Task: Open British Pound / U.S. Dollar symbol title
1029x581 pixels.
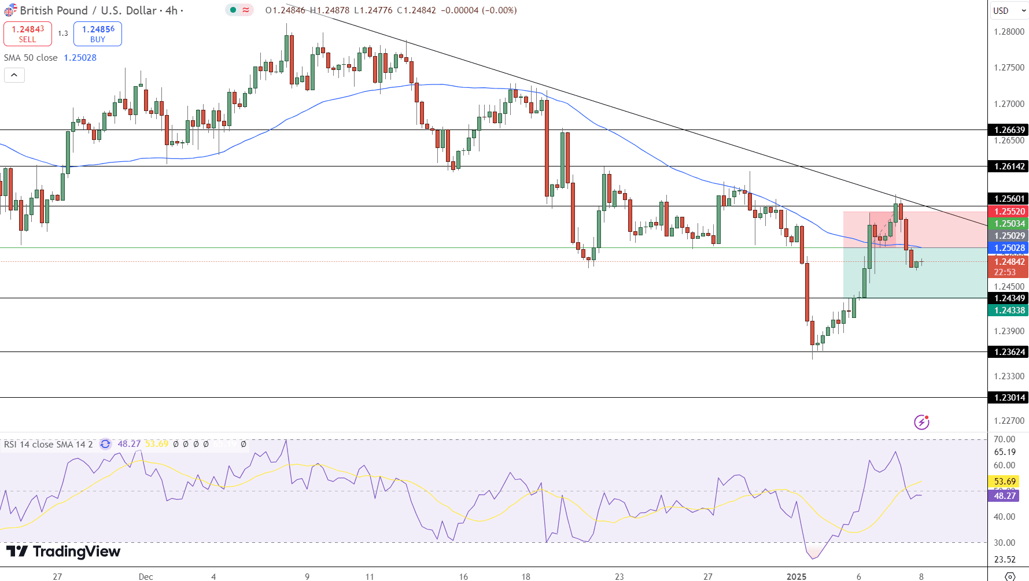Action: [x=88, y=10]
